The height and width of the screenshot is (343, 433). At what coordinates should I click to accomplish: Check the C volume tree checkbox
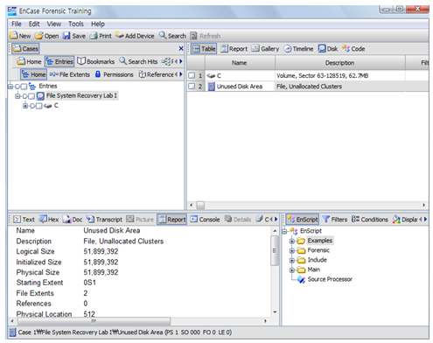point(39,106)
